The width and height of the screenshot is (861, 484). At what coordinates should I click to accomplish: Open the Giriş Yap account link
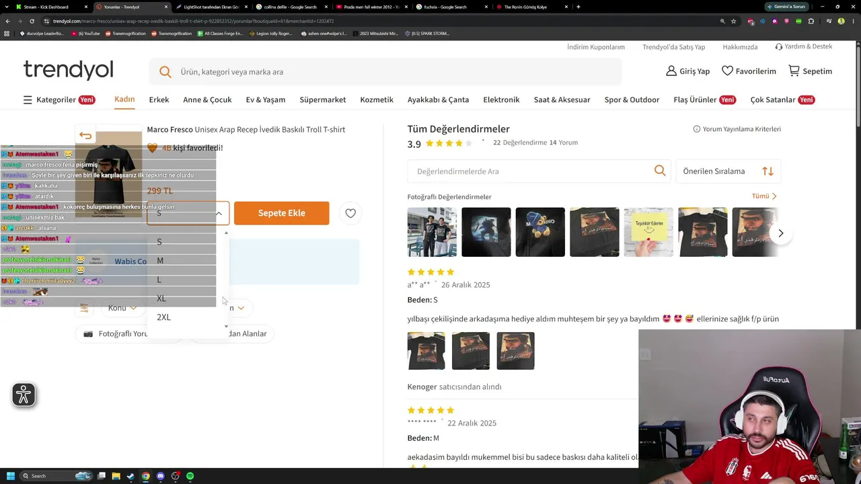687,71
